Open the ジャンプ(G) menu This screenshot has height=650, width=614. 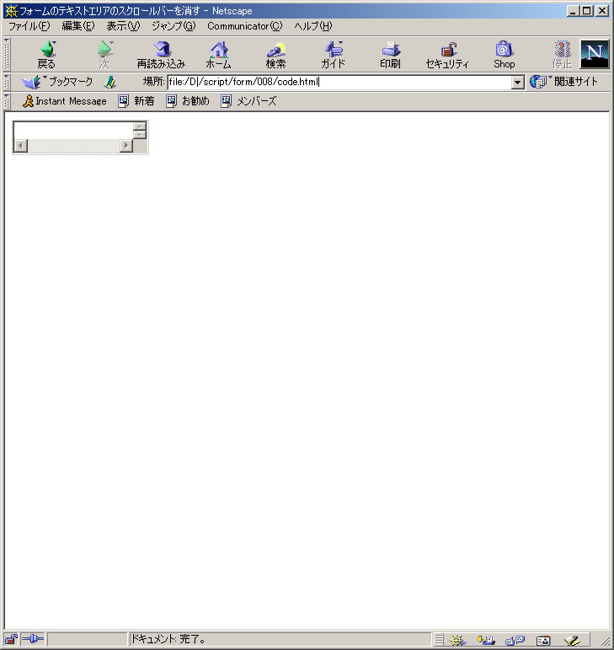pyautogui.click(x=174, y=26)
